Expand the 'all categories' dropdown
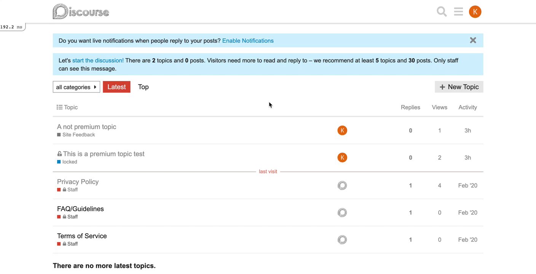This screenshot has width=536, height=274. [x=76, y=87]
